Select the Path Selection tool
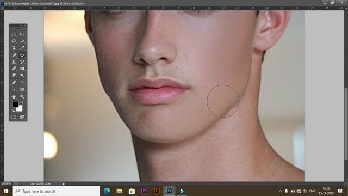Screen dimensions: 348x196 (x=14, y=89)
